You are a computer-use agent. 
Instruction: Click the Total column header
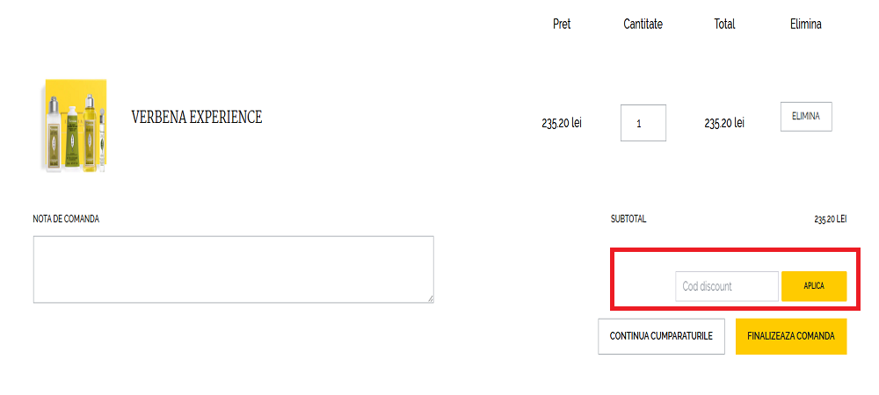724,25
